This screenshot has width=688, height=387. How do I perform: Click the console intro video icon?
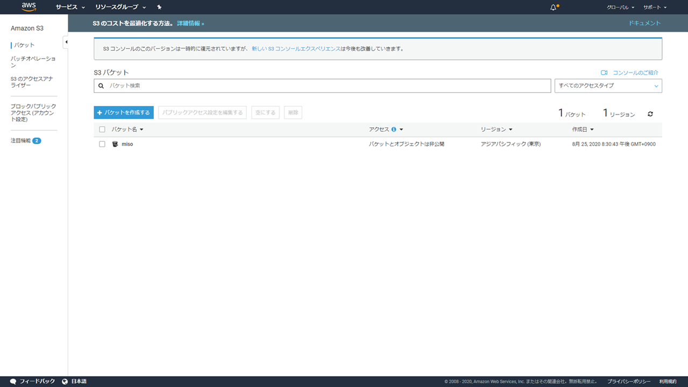pos(604,73)
